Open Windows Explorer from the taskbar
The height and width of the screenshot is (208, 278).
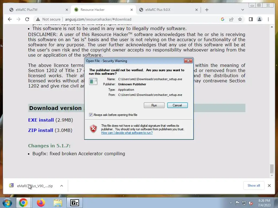[x=58, y=203]
